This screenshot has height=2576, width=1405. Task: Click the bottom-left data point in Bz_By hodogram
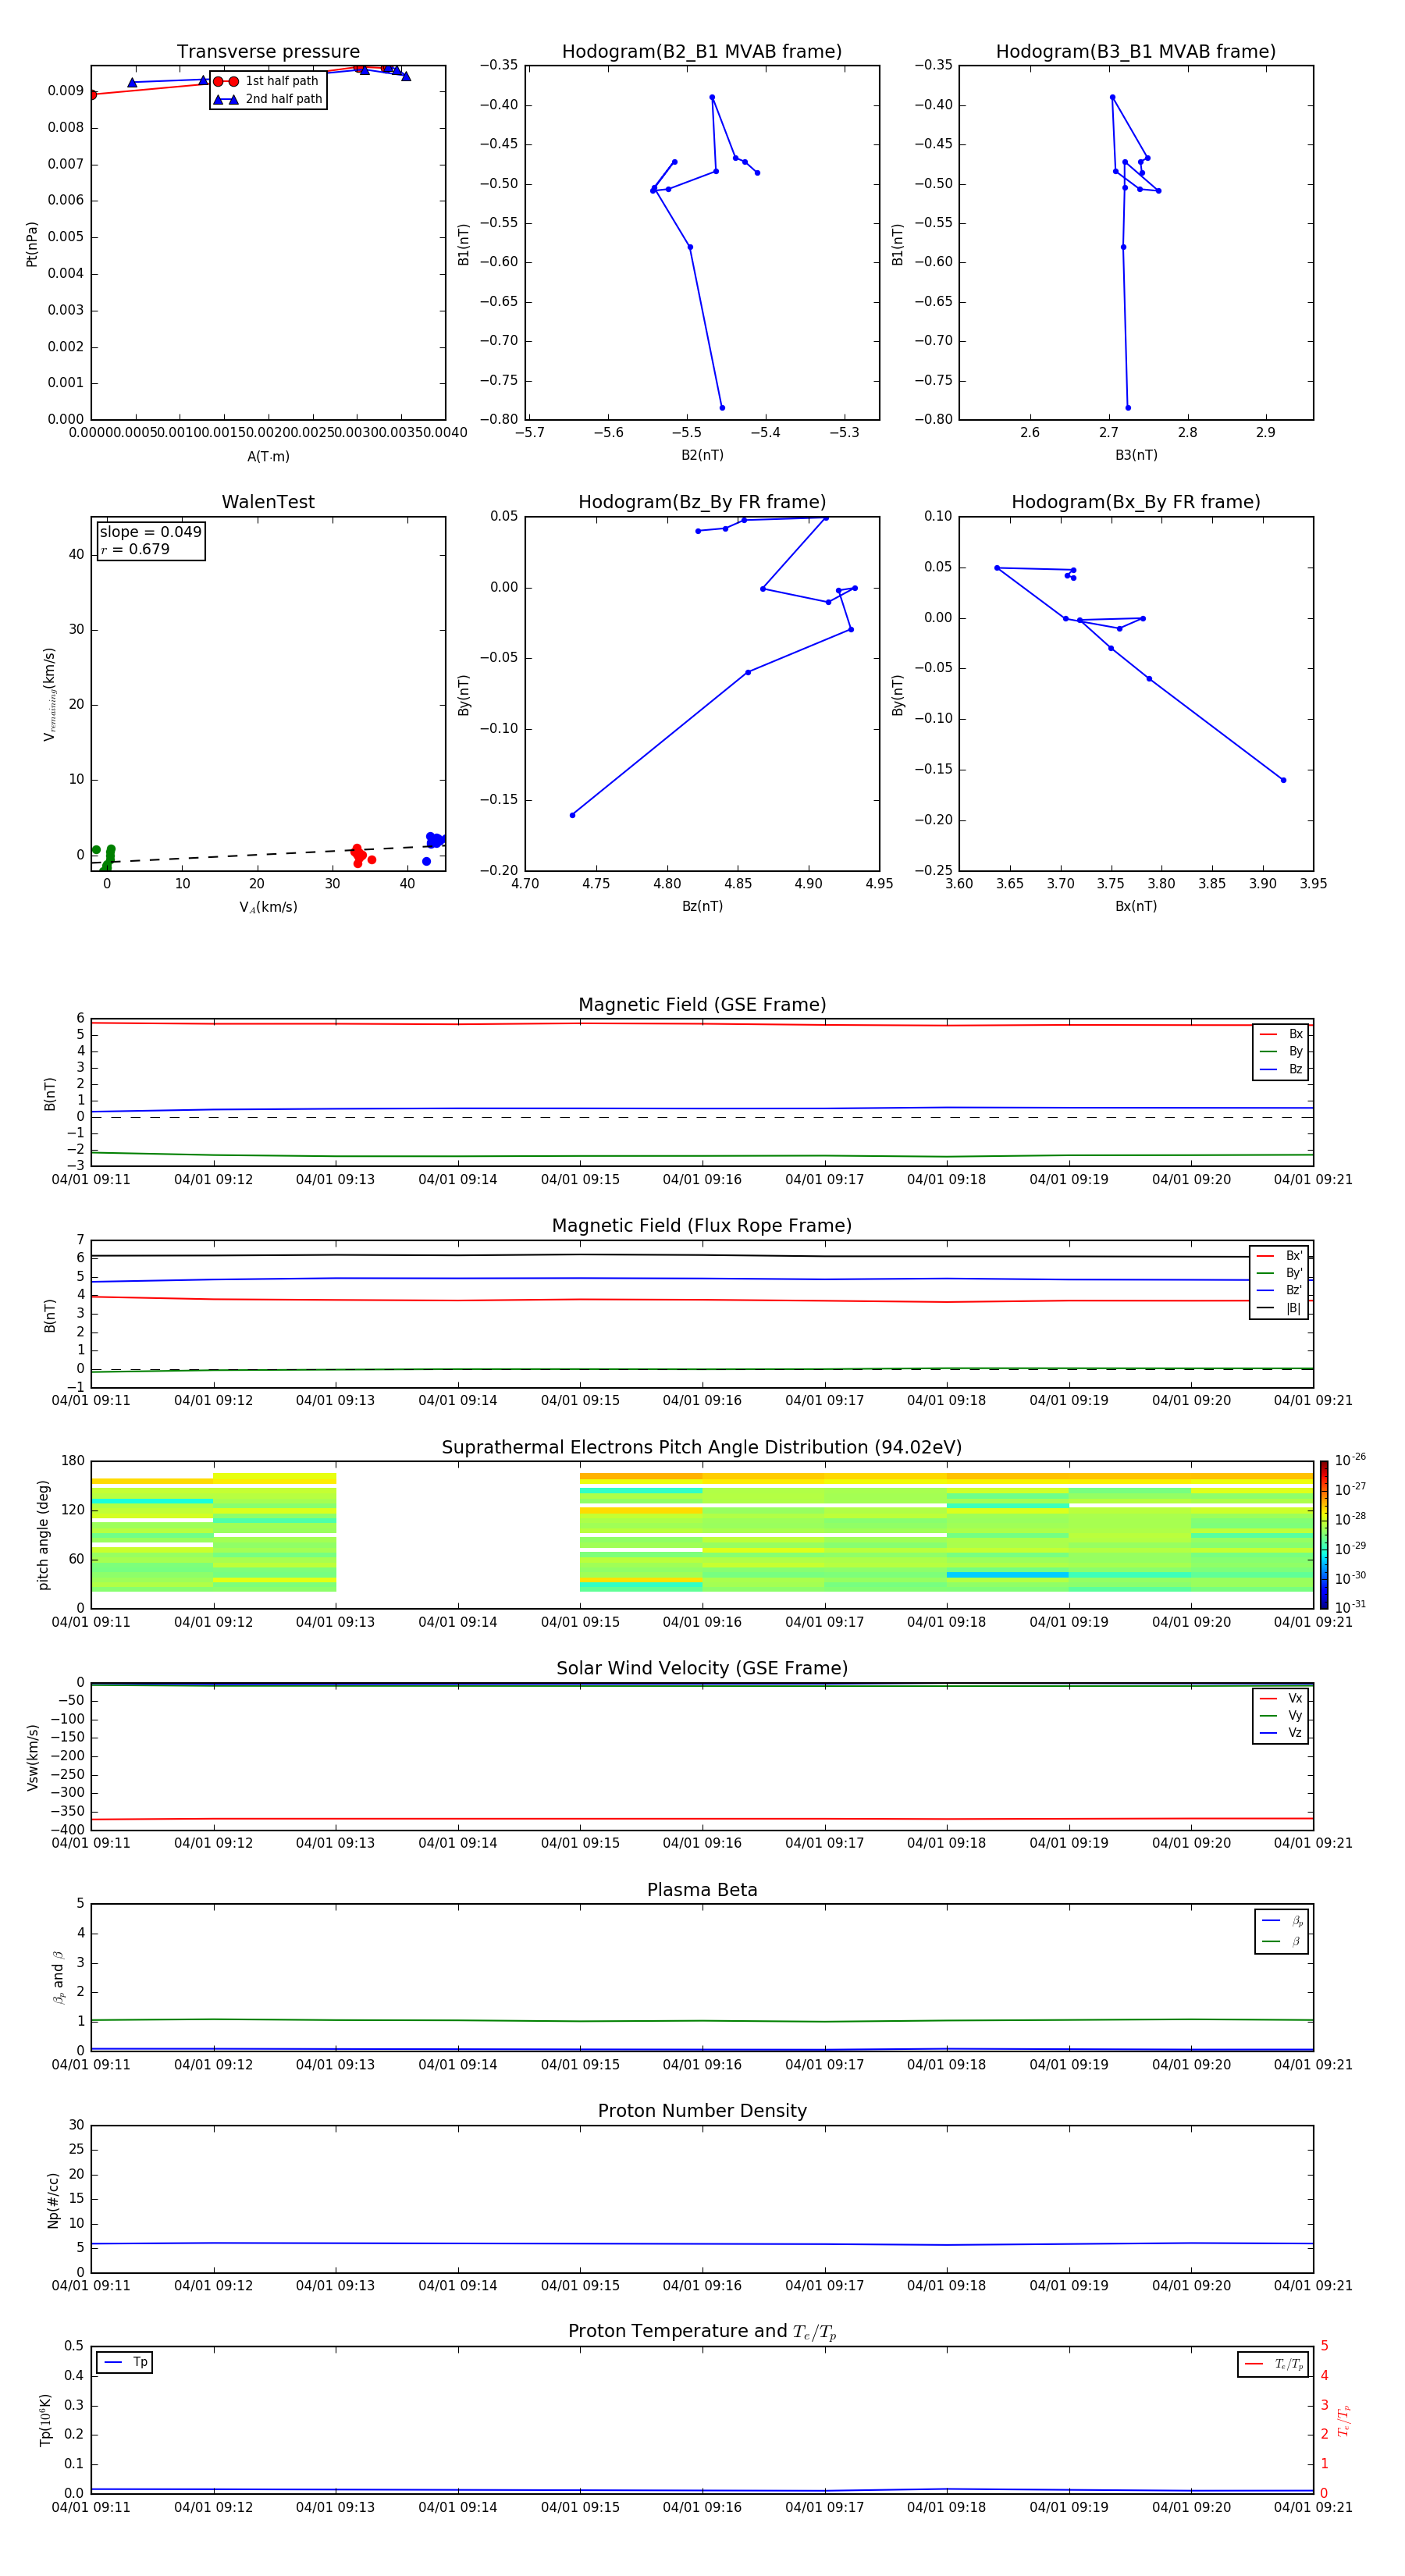pos(572,815)
